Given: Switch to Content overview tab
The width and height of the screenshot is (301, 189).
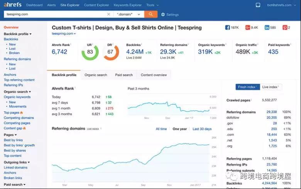Looking at the screenshot, I should pos(154,75).
